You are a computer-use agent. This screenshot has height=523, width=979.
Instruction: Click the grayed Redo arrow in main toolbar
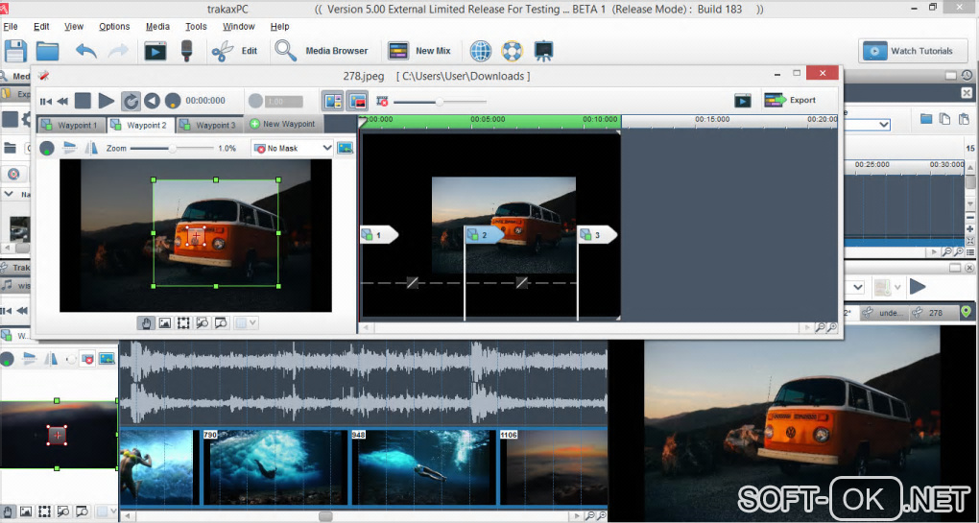tap(118, 51)
